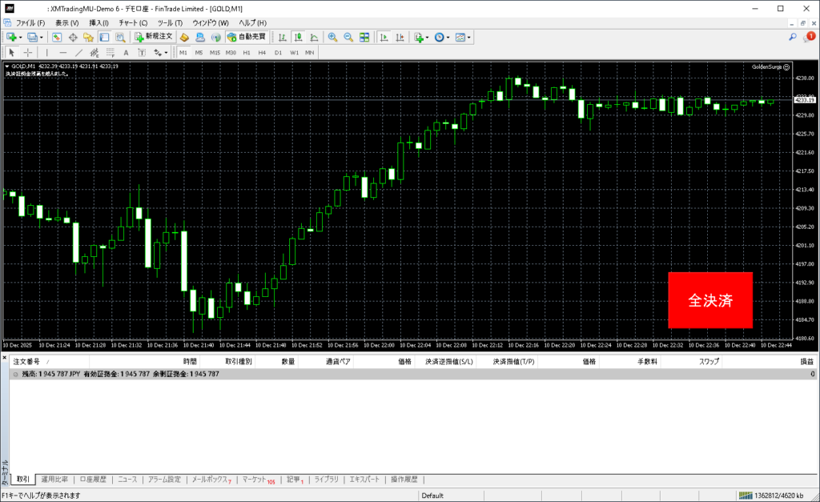
Task: Click the crosshair cursor tool
Action: pos(28,52)
